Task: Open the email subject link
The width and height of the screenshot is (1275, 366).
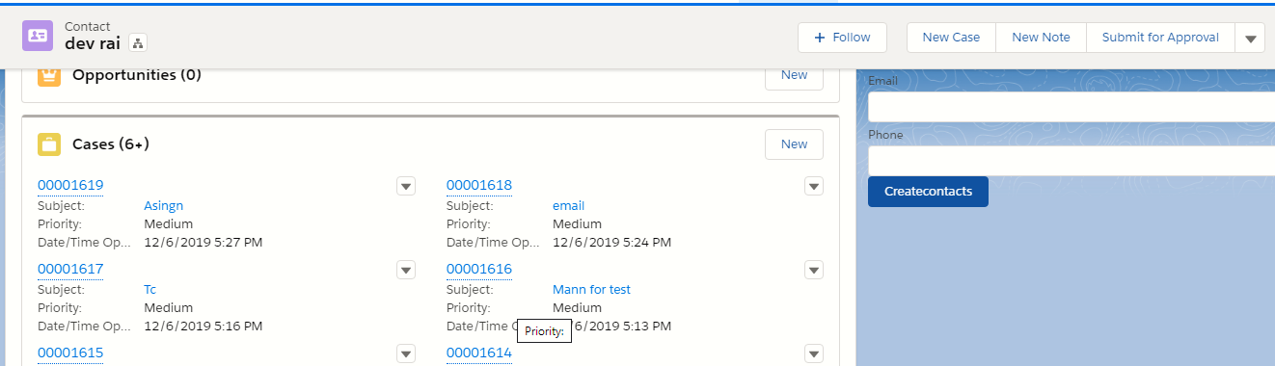Action: 568,205
